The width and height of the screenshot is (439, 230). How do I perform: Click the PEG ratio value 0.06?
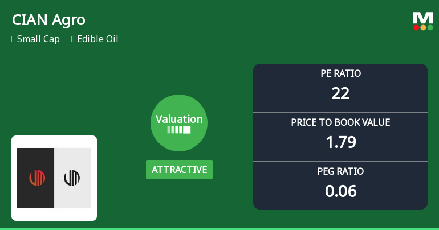340,191
